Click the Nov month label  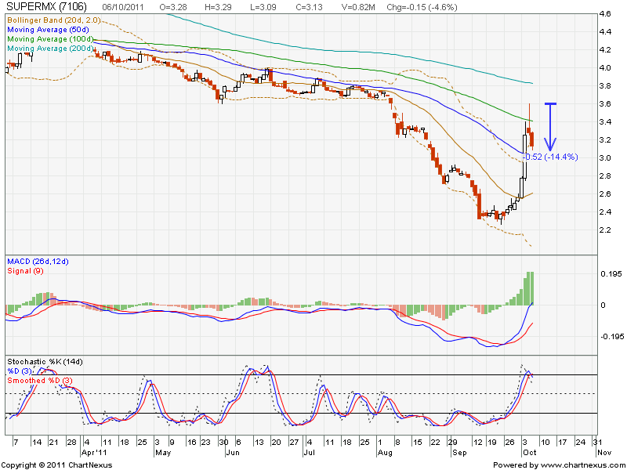click(603, 453)
